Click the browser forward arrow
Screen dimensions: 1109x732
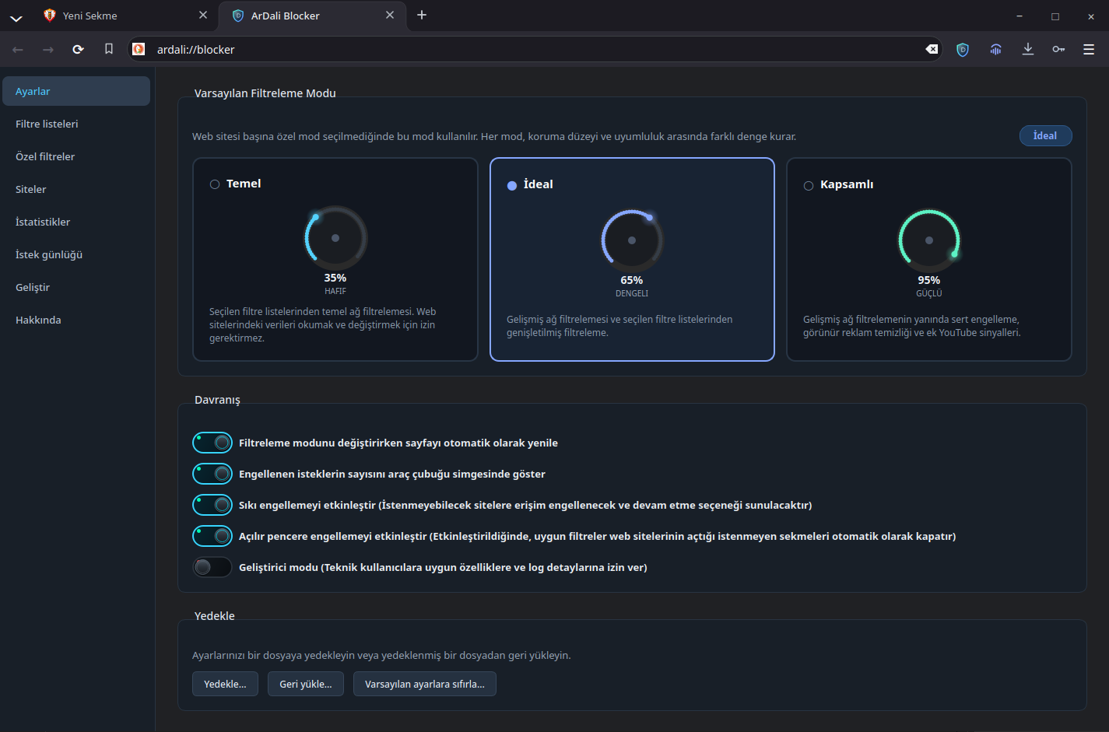click(x=48, y=49)
